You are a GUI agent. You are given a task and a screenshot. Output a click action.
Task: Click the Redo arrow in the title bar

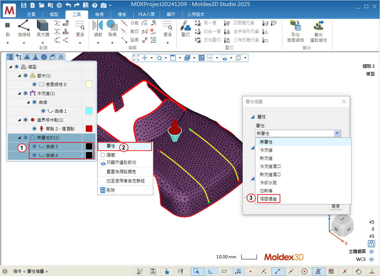tap(77, 5)
